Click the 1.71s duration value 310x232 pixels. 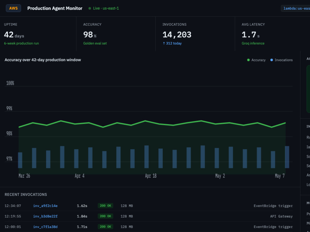tap(82, 227)
